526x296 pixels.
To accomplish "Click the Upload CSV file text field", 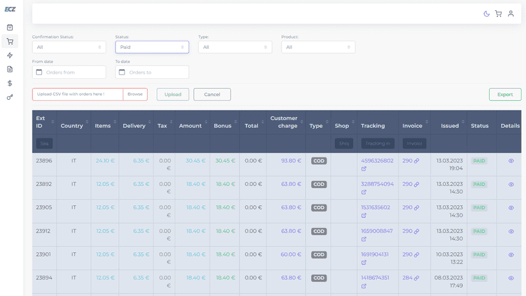I will tap(78, 94).
